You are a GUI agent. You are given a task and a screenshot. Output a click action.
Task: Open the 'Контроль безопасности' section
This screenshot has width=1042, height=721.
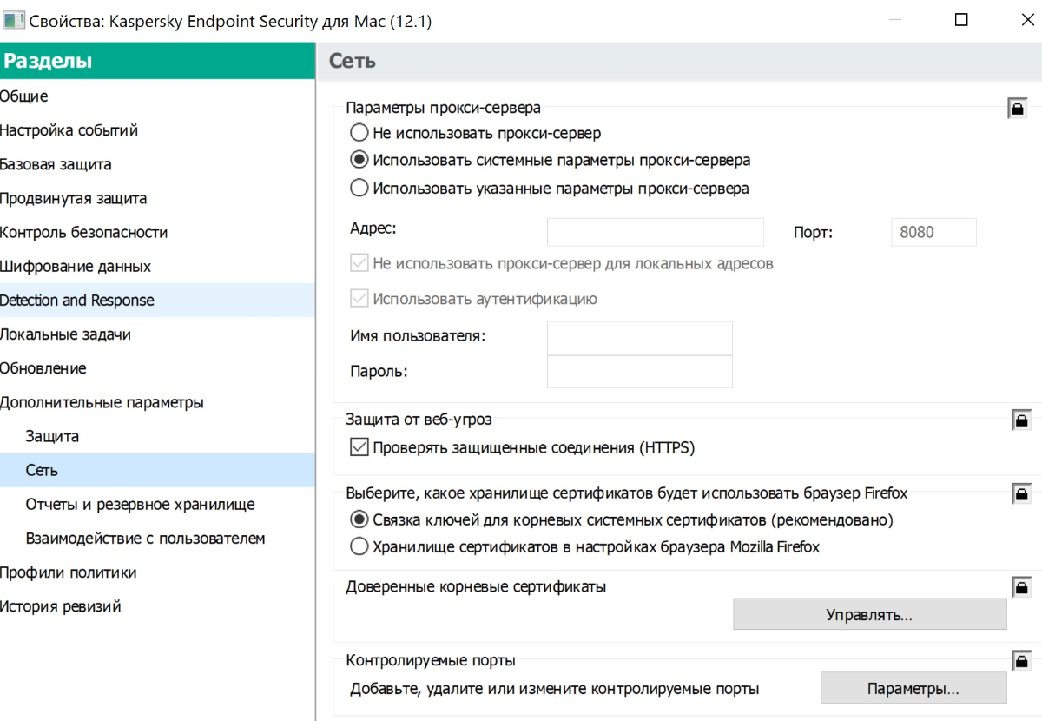tap(157, 232)
